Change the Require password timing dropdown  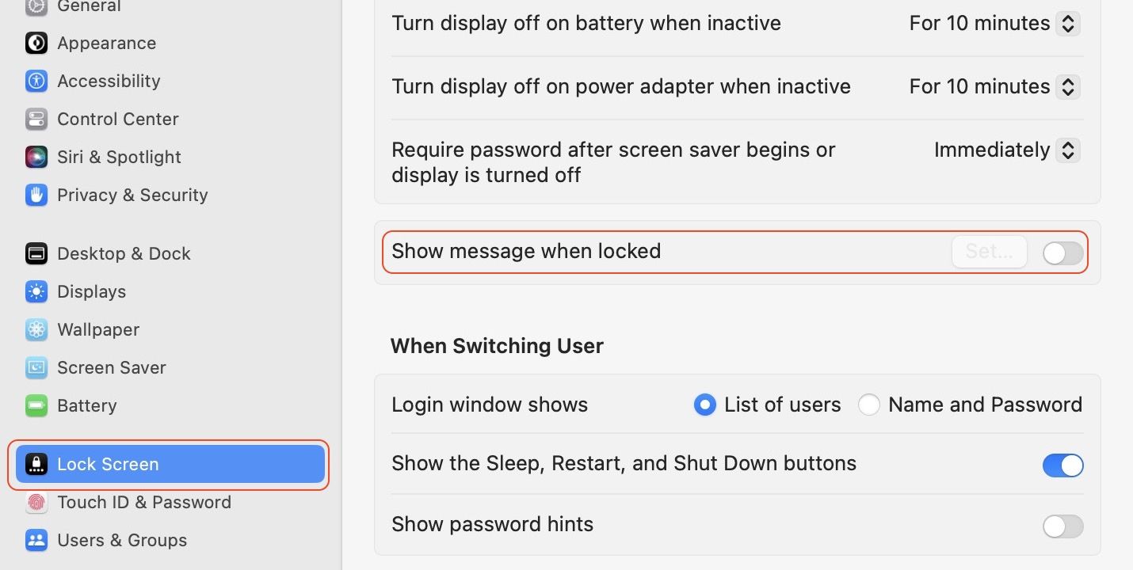pyautogui.click(x=1068, y=150)
